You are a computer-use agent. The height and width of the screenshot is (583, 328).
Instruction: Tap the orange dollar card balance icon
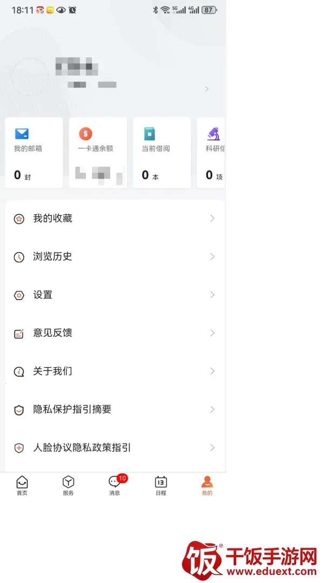[x=85, y=133]
